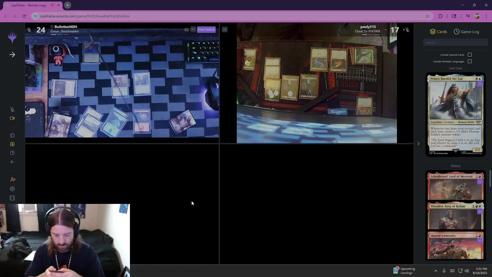Focus the card search field
492x277 pixels.
pyautogui.click(x=455, y=43)
